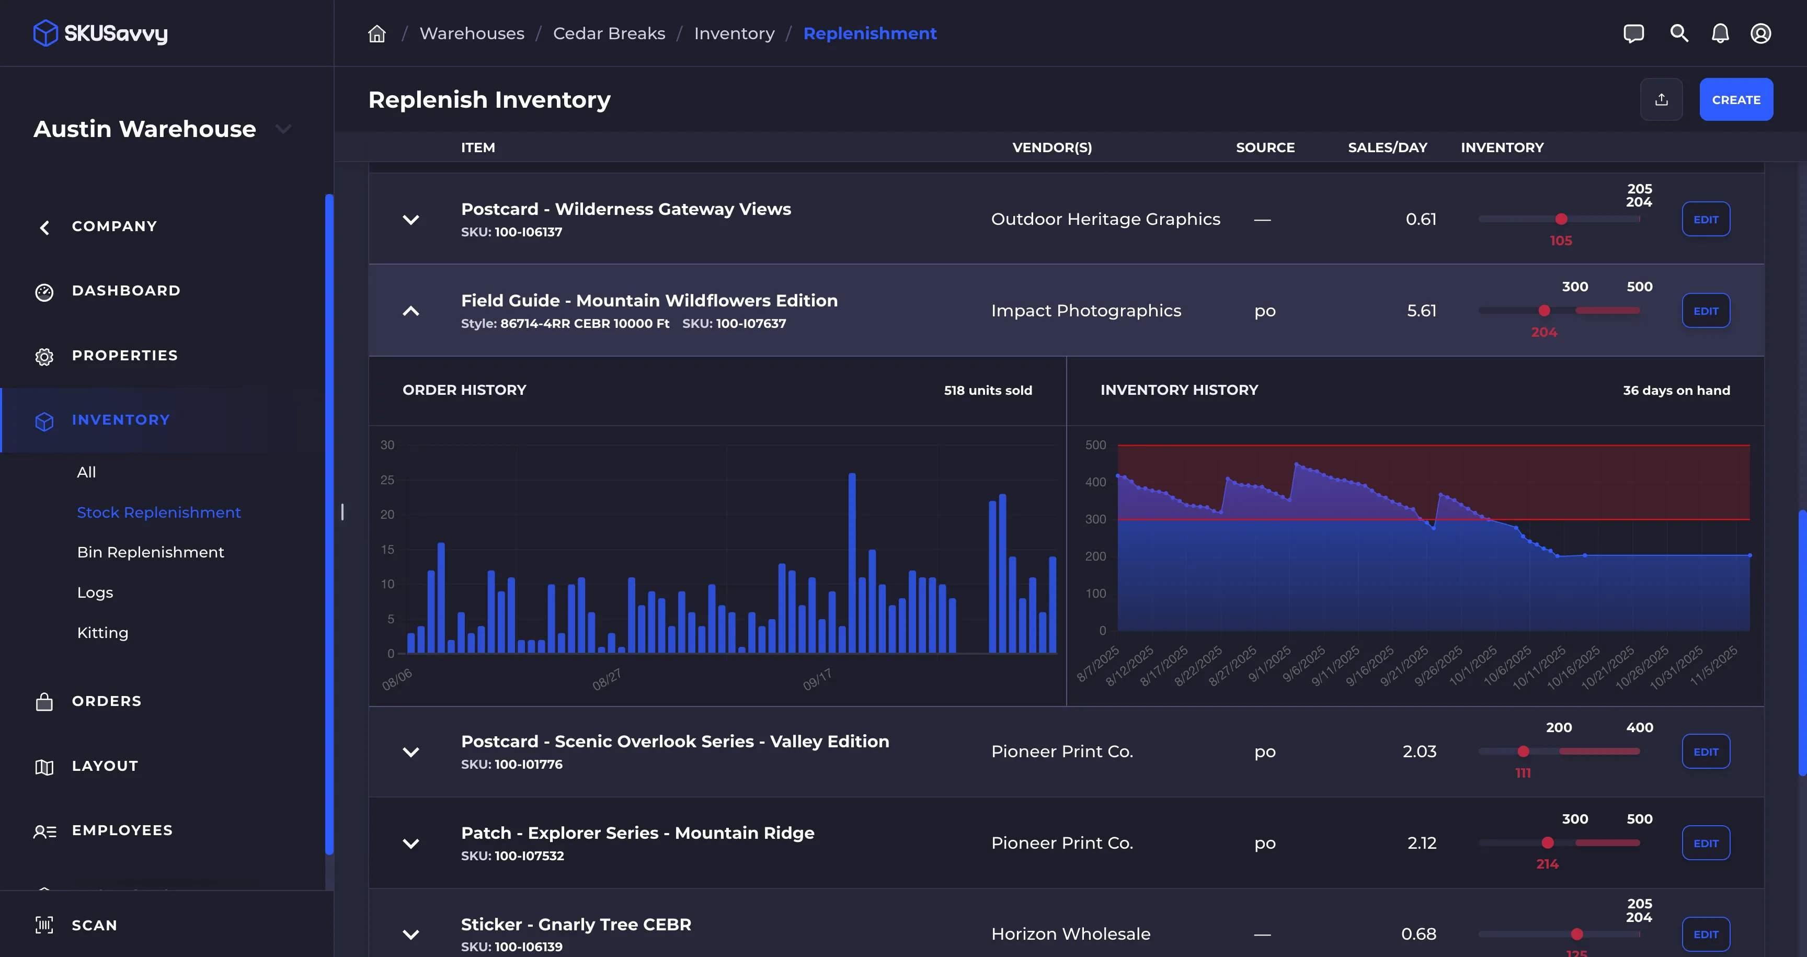Select All inventory submenu item

86,472
